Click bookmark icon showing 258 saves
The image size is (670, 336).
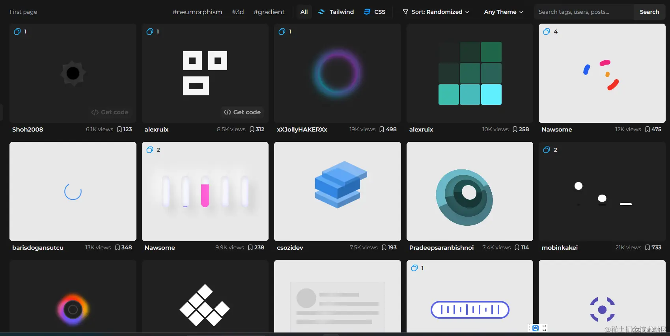tap(515, 129)
